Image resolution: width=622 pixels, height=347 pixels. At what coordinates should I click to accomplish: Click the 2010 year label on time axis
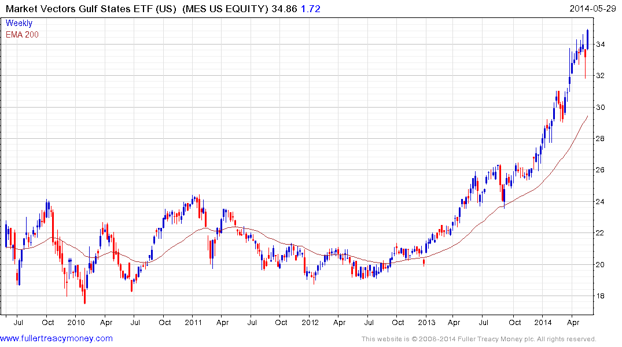tap(76, 322)
